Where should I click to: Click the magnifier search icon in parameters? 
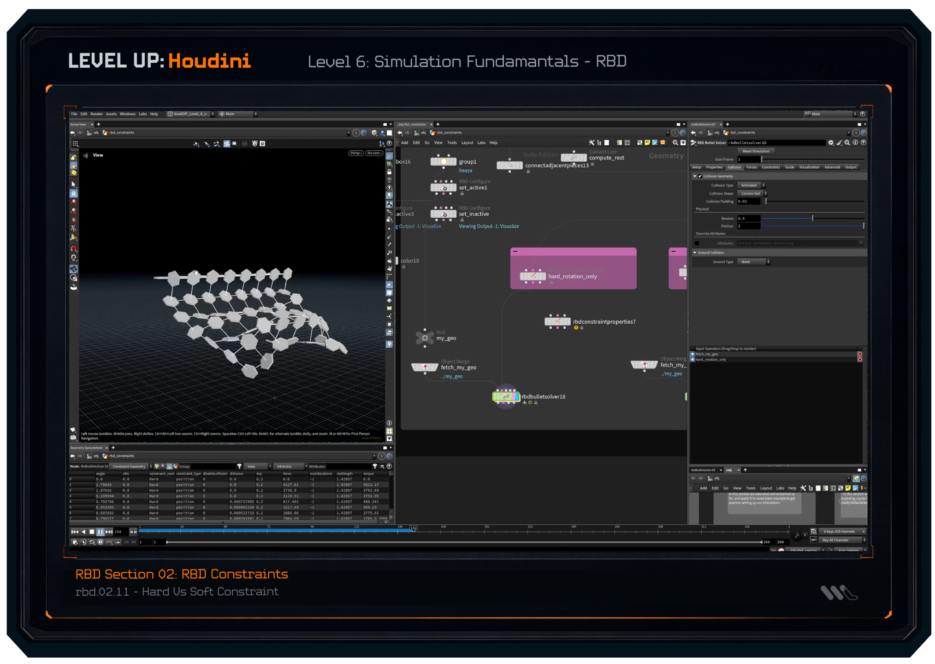(x=847, y=143)
